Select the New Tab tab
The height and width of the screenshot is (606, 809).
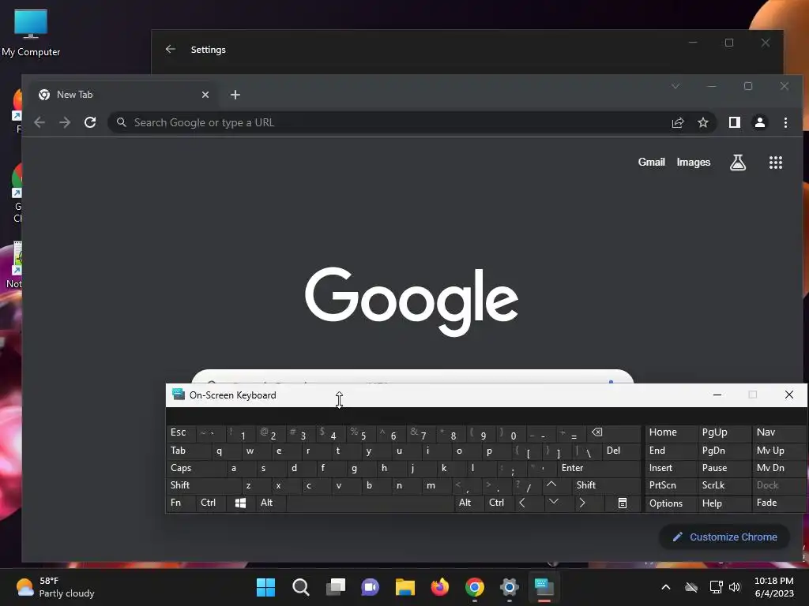click(124, 95)
